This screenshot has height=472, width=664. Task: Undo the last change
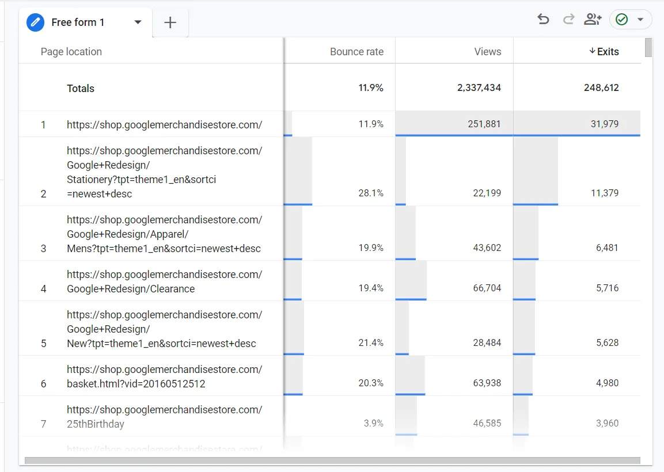pyautogui.click(x=543, y=20)
